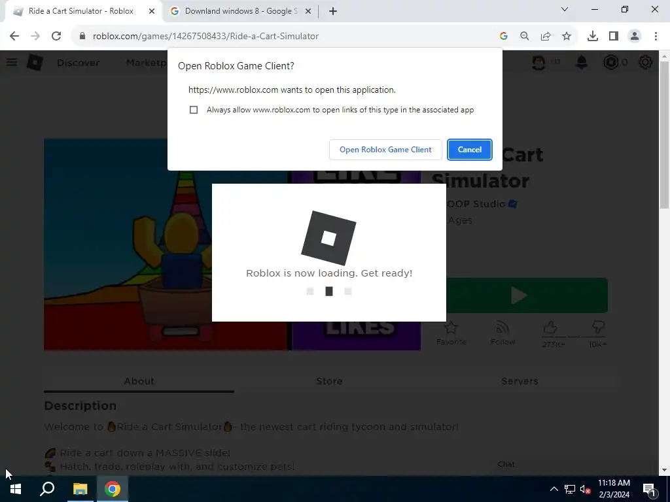Reload the Roblox page

coord(56,36)
